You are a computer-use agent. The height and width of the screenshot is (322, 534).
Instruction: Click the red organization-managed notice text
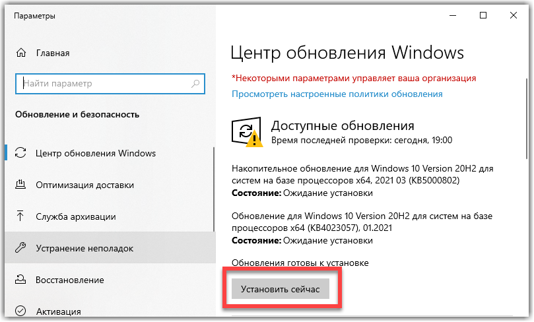(353, 78)
